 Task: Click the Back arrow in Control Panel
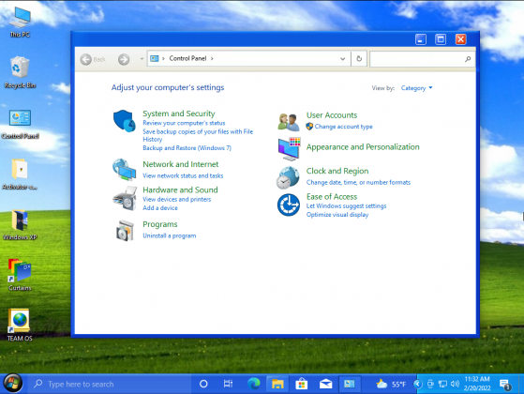point(86,59)
